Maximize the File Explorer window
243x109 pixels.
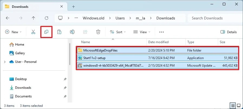(x=224, y=4)
